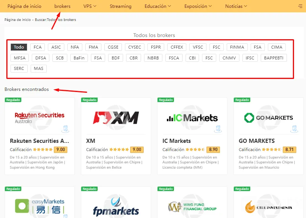The width and height of the screenshot is (306, 218).
Task: Filter brokers by CYSEC
Action: click(135, 47)
